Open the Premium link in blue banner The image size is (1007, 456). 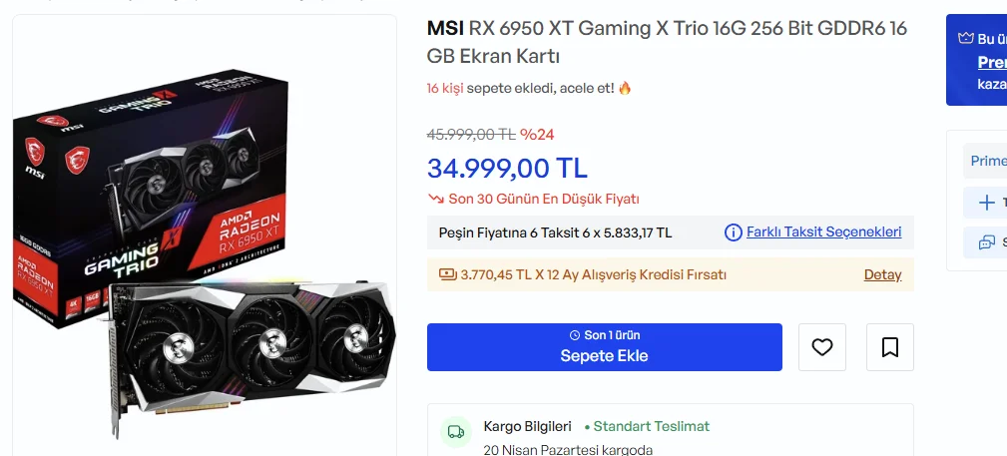click(991, 62)
